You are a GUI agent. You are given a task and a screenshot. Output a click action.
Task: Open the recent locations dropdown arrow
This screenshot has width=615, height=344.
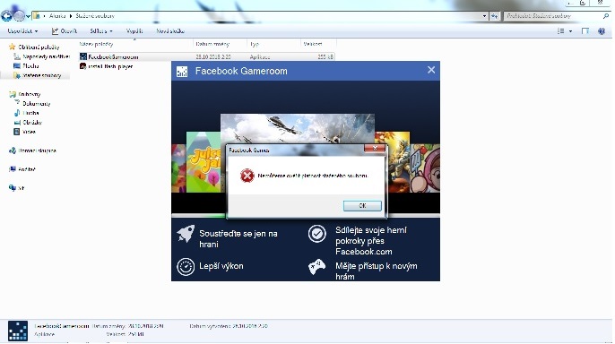28,16
